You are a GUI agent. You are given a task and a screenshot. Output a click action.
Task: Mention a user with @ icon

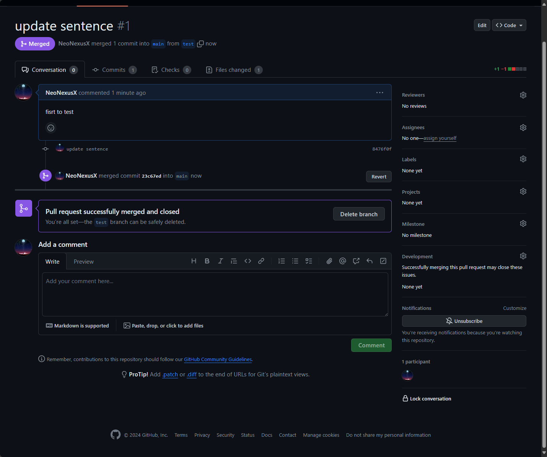[343, 261]
